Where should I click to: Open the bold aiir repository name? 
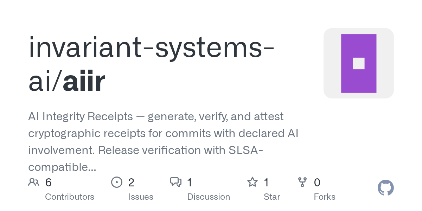[x=84, y=82]
